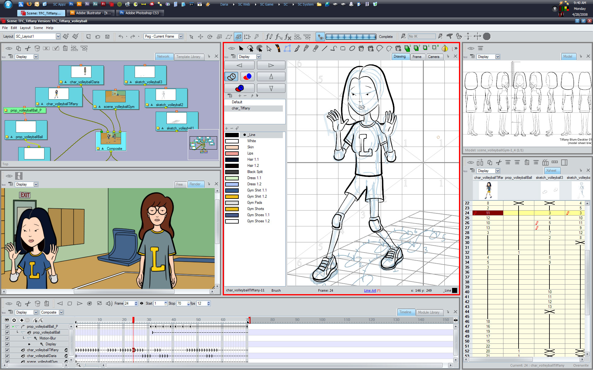
Task: Open the Display dropdown in Xsheet panel
Action: coord(488,171)
